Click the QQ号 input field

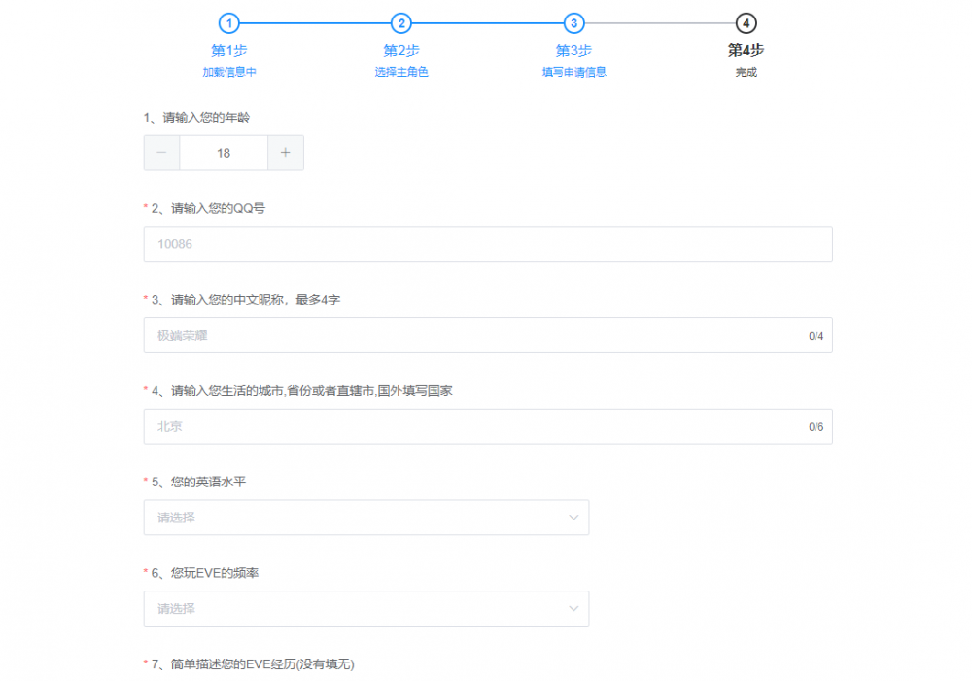(487, 244)
